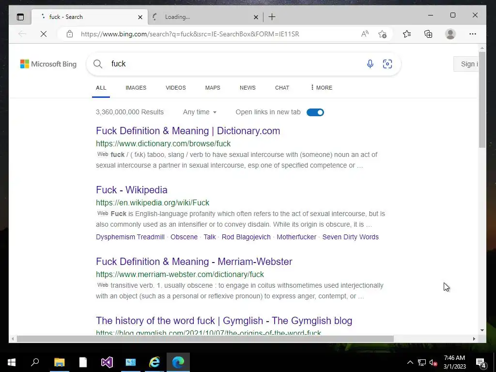The width and height of the screenshot is (496, 372).
Task: Switch to the CHAT tab
Action: 282,88
